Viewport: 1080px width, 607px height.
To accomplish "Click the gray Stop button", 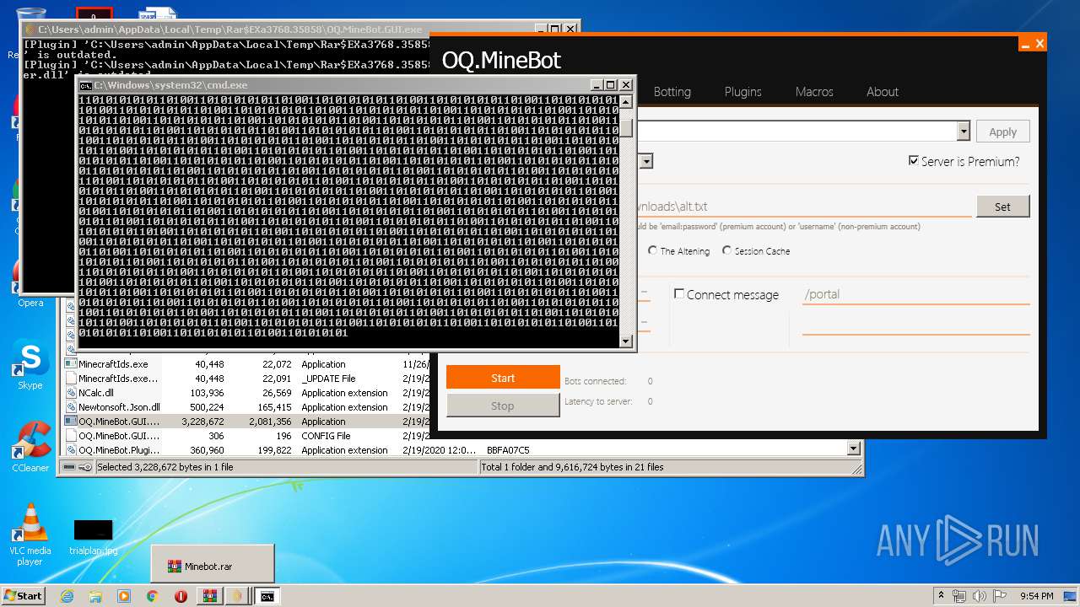I will pyautogui.click(x=503, y=406).
